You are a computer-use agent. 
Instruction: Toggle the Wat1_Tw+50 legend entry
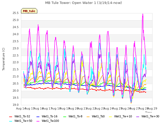click(x=21, y=121)
